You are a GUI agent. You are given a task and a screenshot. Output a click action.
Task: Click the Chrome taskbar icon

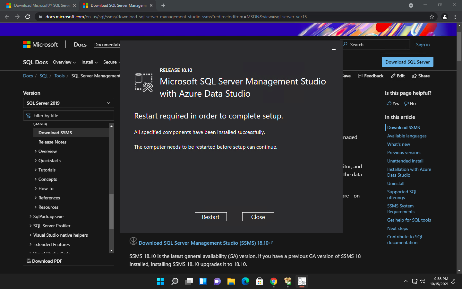pos(273,281)
